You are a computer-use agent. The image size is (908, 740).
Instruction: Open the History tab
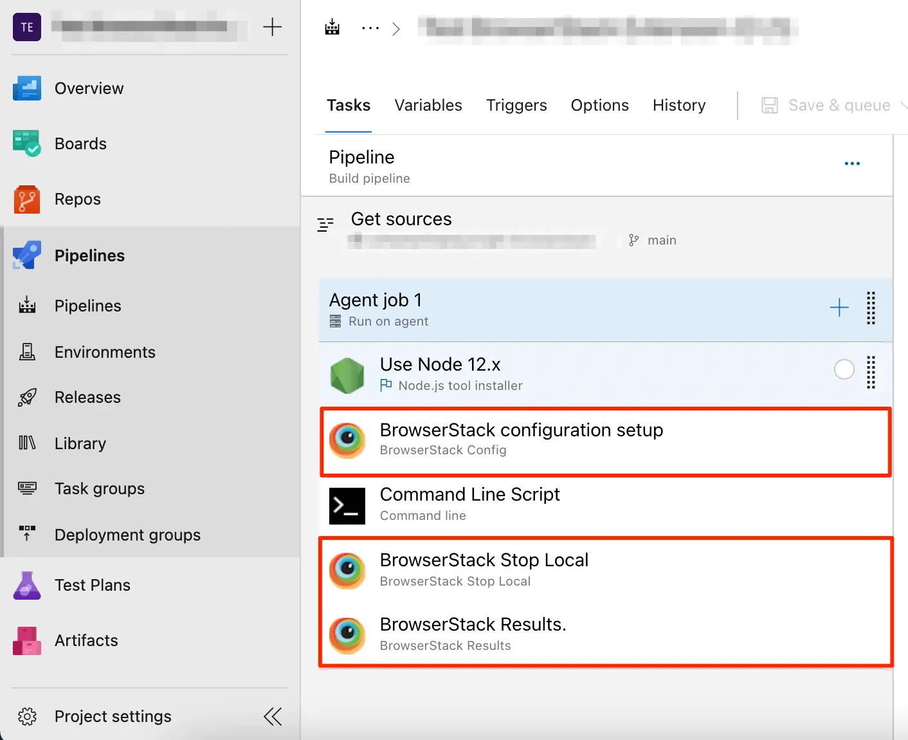click(x=679, y=106)
